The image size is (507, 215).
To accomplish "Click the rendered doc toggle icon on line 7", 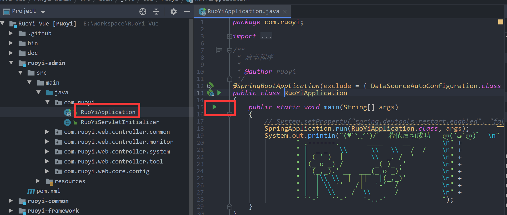I will tap(219, 50).
